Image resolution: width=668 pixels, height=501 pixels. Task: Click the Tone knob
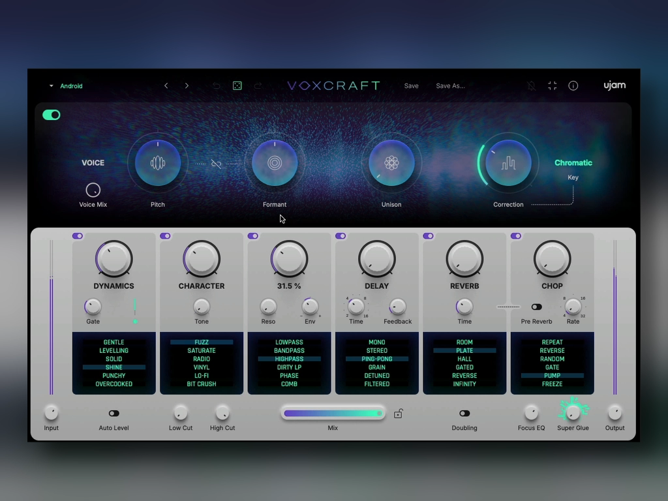(202, 307)
